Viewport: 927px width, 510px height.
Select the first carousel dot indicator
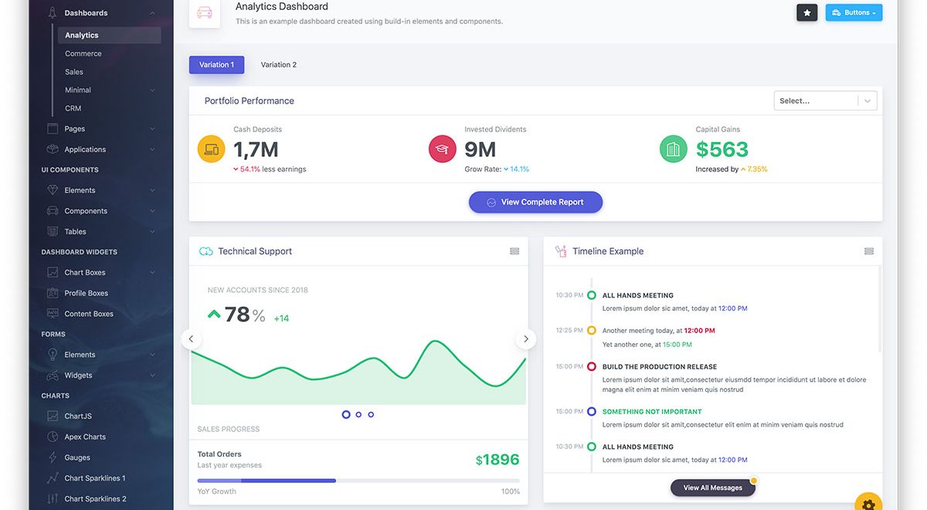[346, 415]
